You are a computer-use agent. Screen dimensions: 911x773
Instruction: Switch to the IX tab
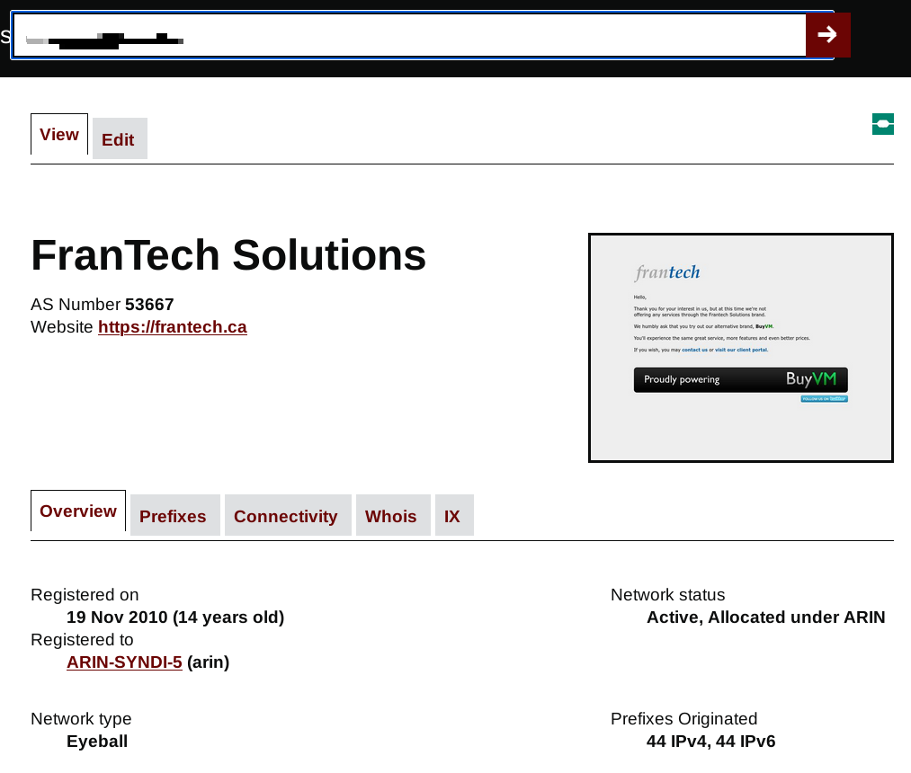coord(452,516)
